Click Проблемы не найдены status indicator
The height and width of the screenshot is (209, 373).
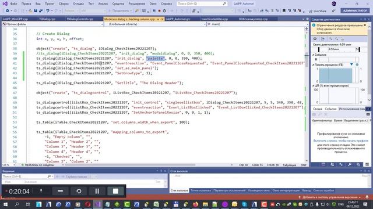37,165
